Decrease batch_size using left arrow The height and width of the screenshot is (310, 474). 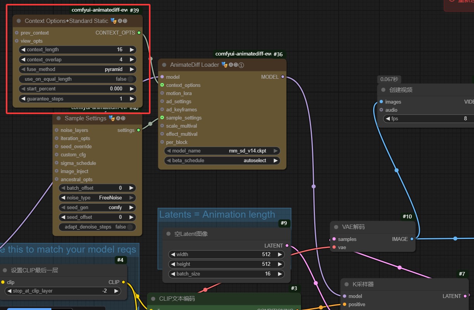(173, 274)
